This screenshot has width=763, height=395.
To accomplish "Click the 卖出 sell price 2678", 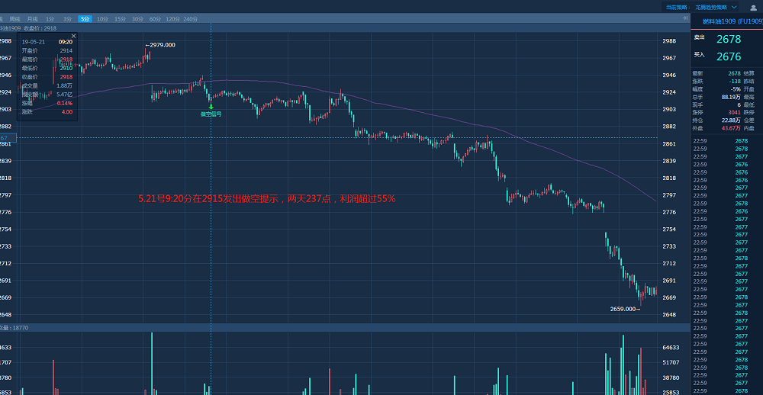I will (x=729, y=39).
